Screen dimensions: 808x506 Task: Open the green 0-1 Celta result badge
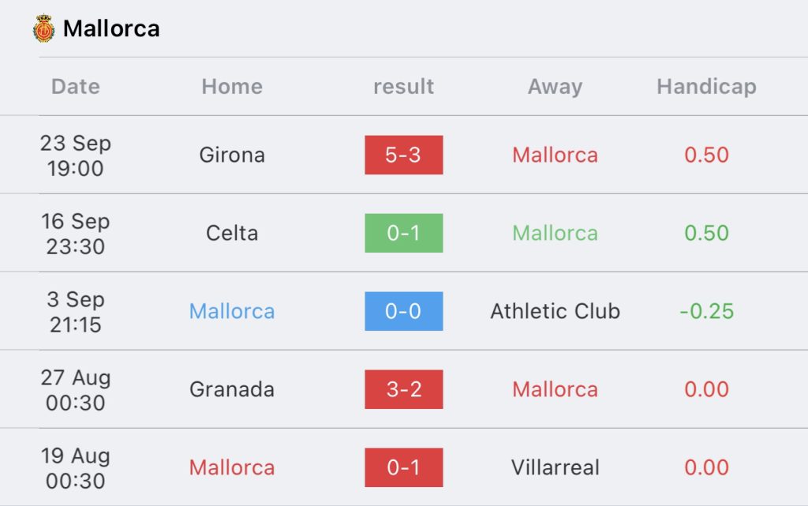click(403, 233)
